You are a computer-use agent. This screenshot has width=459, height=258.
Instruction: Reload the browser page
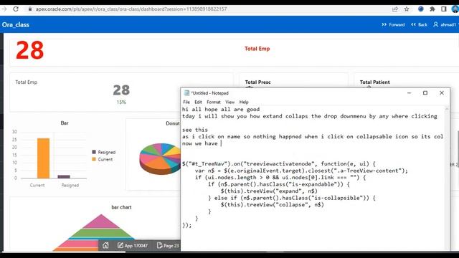click(x=16, y=9)
